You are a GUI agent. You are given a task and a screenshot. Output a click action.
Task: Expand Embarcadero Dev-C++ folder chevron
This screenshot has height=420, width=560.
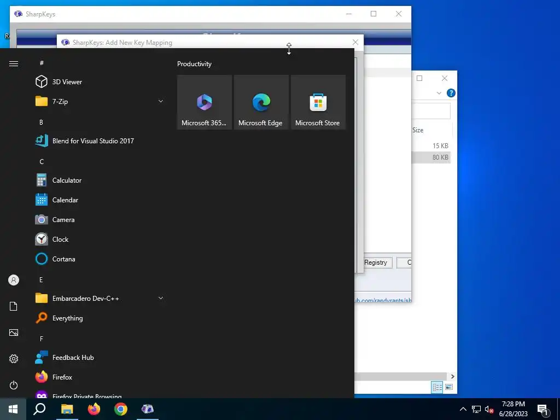point(161,298)
